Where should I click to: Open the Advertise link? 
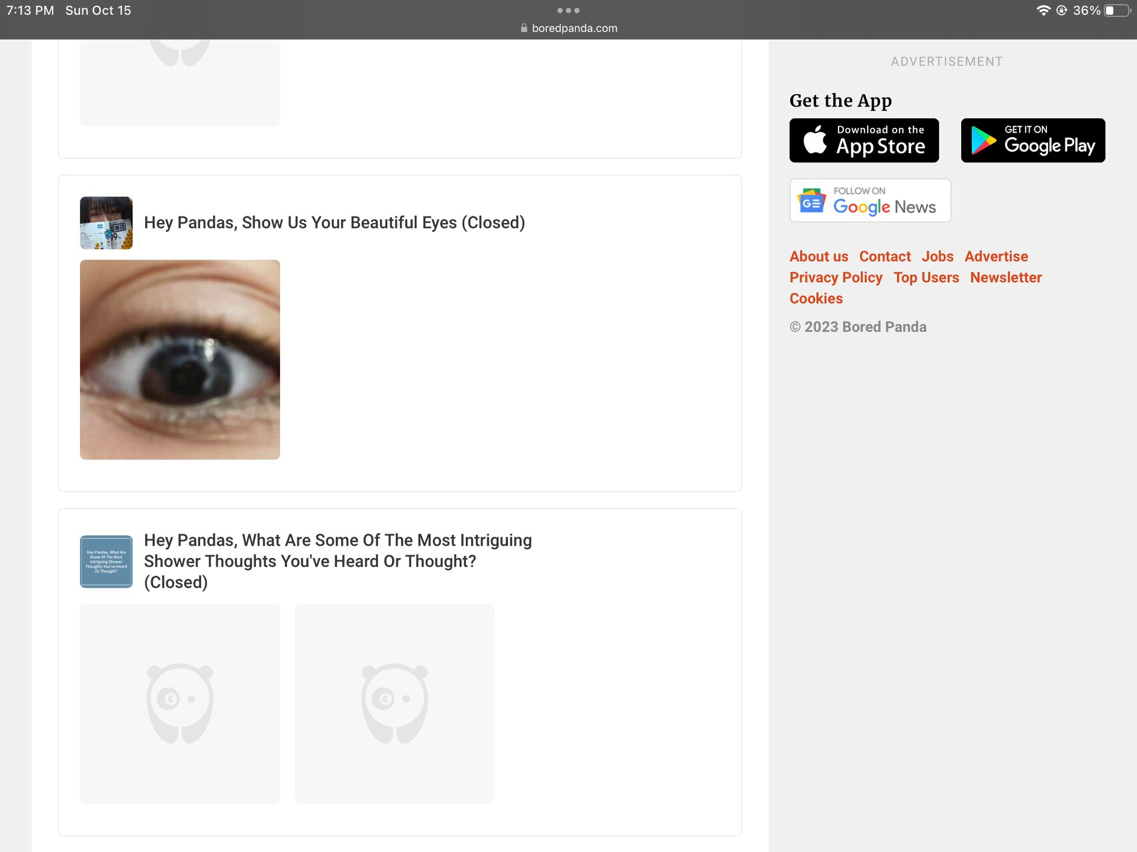point(995,256)
